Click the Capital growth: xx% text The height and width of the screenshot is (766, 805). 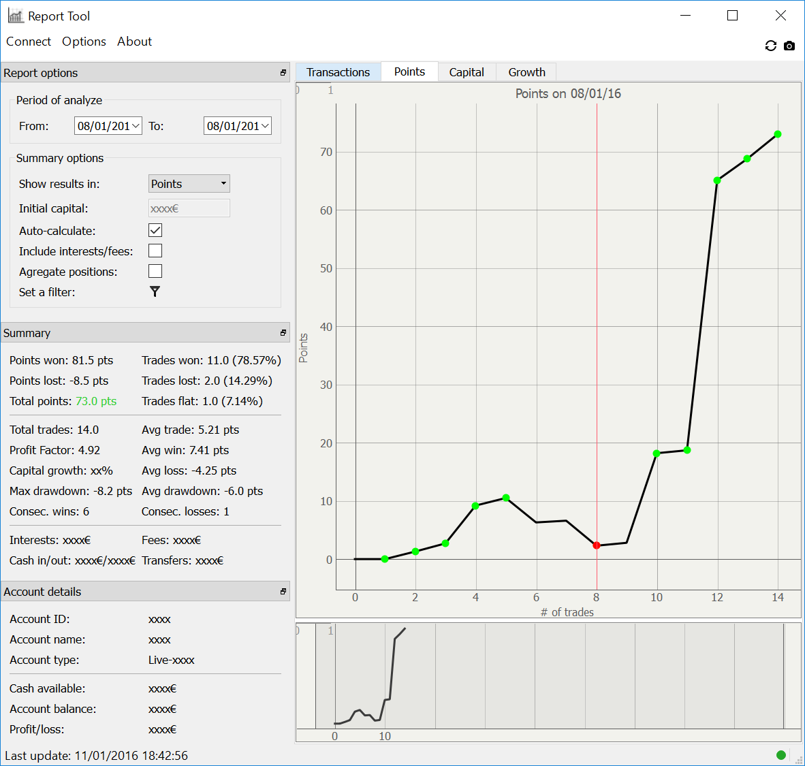click(61, 470)
